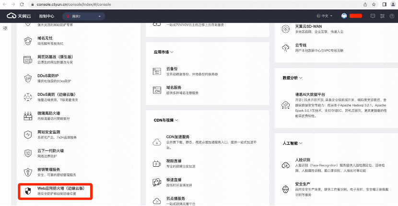This screenshot has height=206, width=398.
Task: Open the Web应用防火墙（边缘云版）link
Action: click(x=61, y=188)
